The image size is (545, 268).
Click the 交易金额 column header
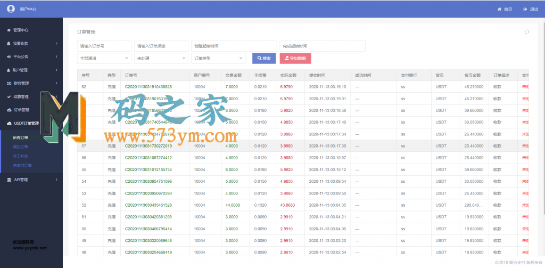234,75
